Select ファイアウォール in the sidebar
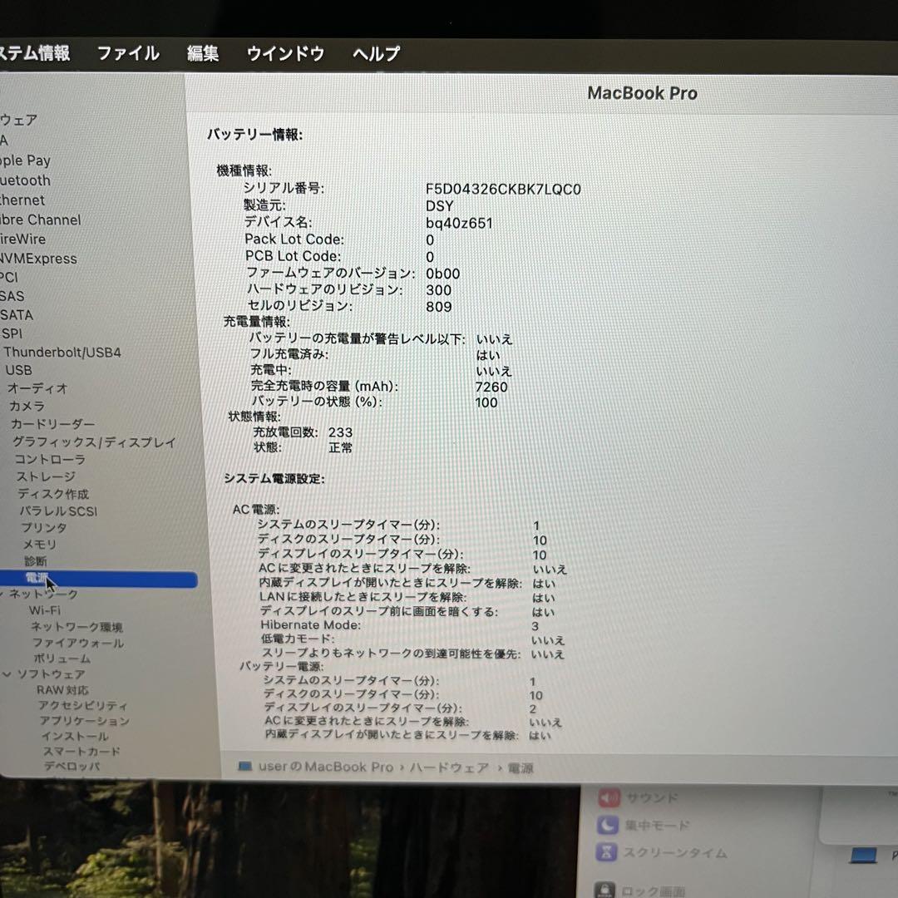The width and height of the screenshot is (898, 898). pyautogui.click(x=78, y=643)
